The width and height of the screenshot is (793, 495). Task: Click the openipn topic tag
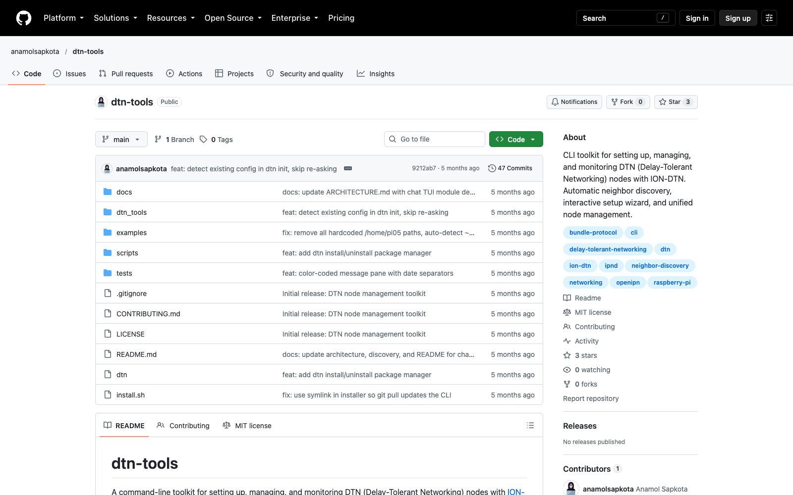pos(628,282)
